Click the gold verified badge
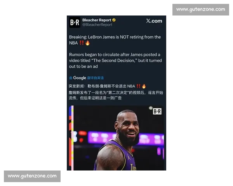The height and width of the screenshot is (186, 233). click(114, 20)
